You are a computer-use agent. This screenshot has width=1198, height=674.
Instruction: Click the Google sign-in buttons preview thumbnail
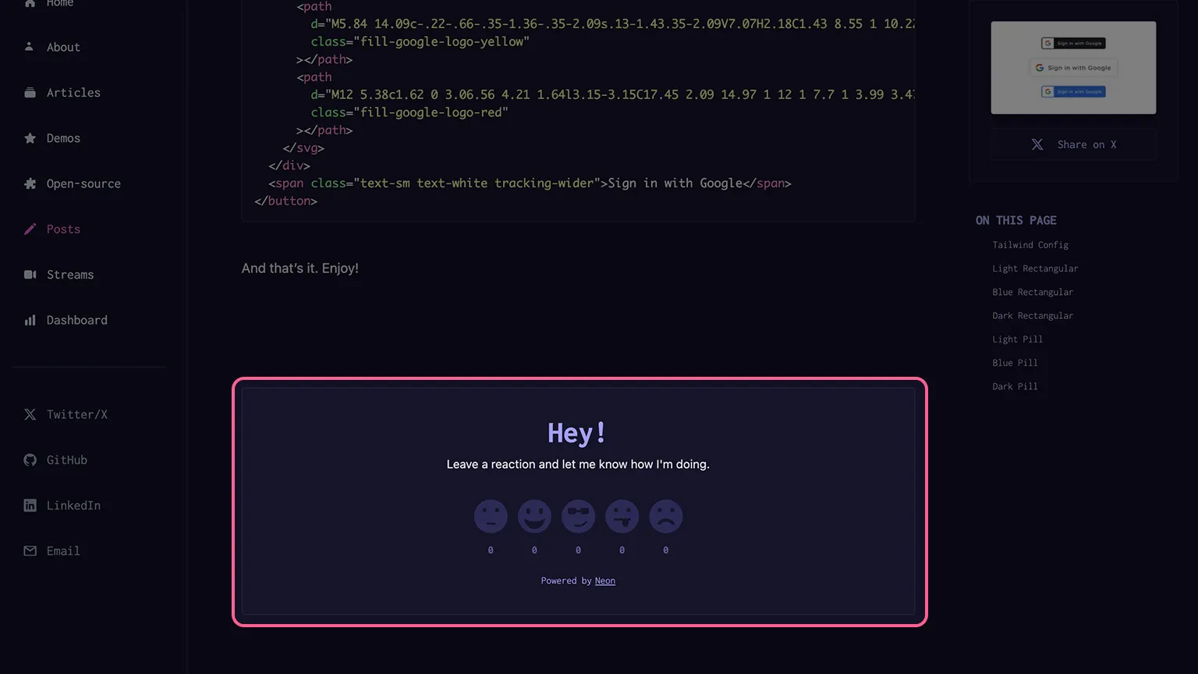pos(1073,68)
